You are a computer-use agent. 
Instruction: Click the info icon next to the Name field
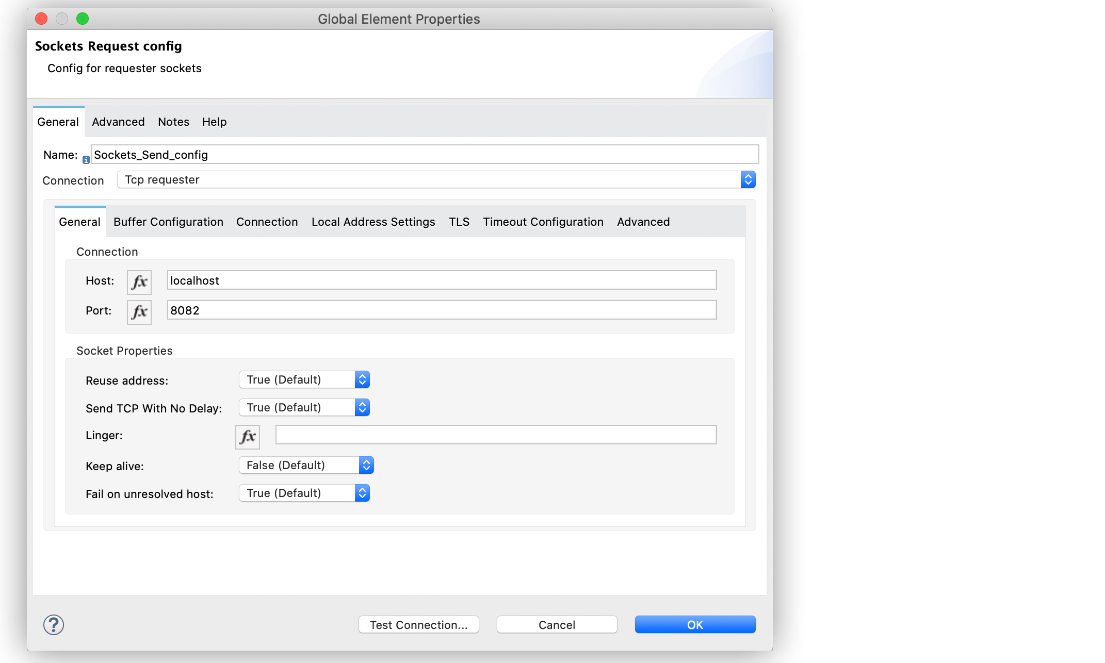click(86, 159)
